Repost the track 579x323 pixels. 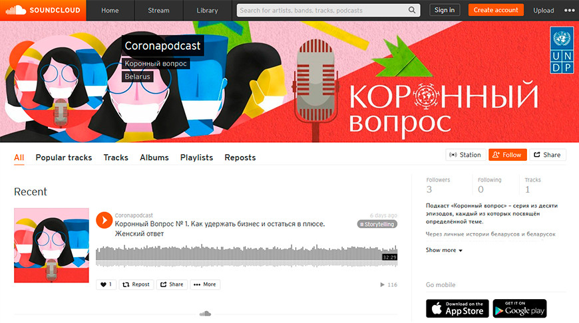click(136, 284)
